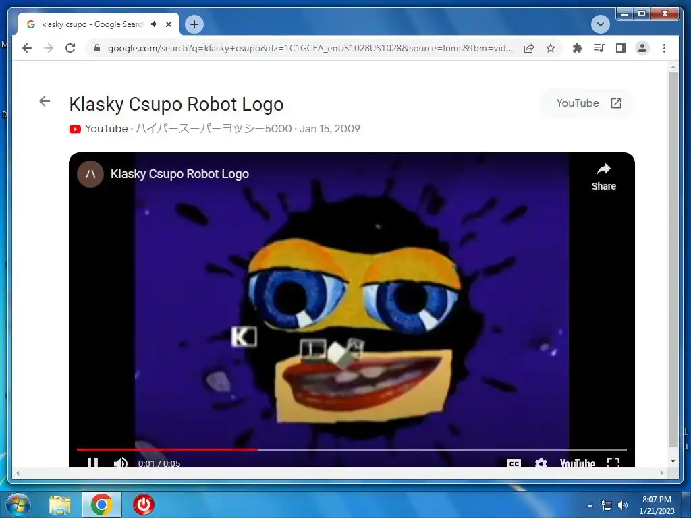
Task: Open Chrome's three-dot menu
Action: click(664, 48)
